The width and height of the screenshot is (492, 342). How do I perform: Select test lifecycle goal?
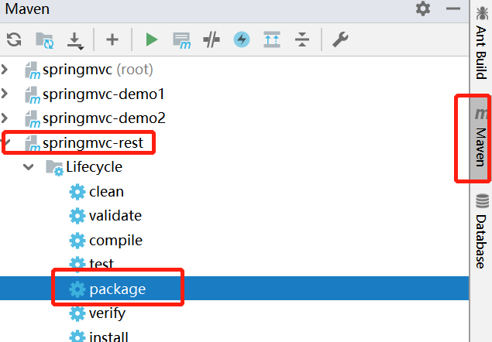[101, 263]
